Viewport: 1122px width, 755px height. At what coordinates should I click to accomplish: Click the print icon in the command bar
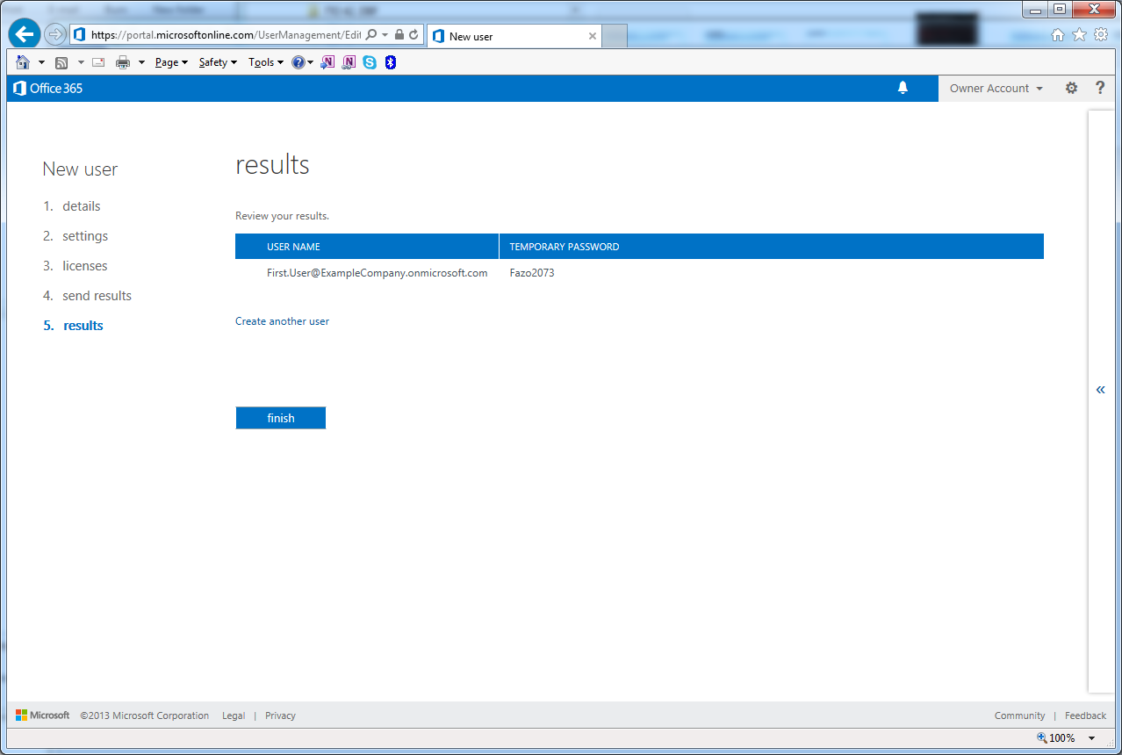123,62
